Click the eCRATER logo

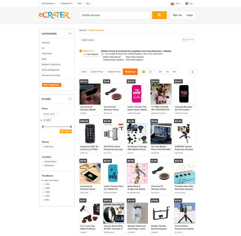pos(55,15)
